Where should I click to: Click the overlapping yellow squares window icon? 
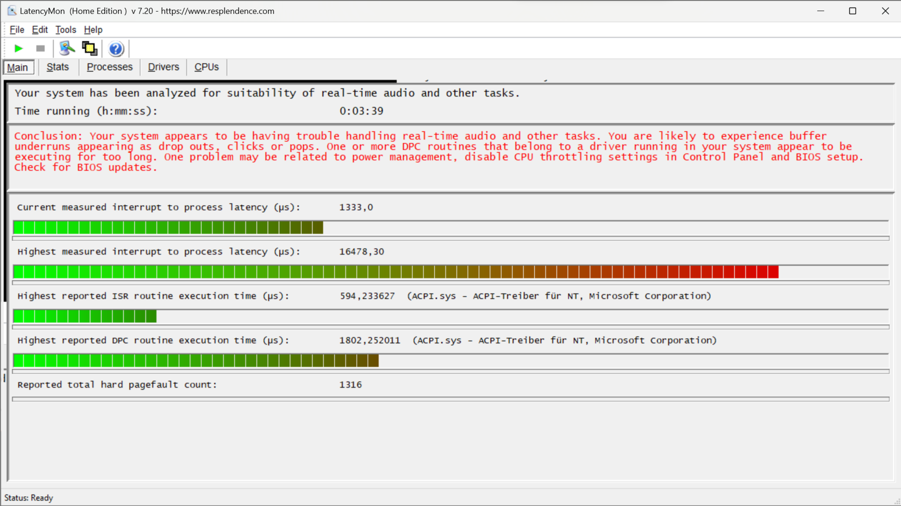pos(89,48)
